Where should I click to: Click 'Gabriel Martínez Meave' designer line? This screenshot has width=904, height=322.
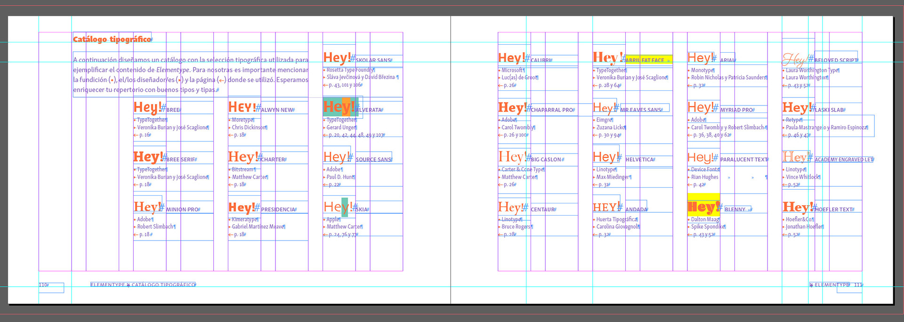point(258,227)
